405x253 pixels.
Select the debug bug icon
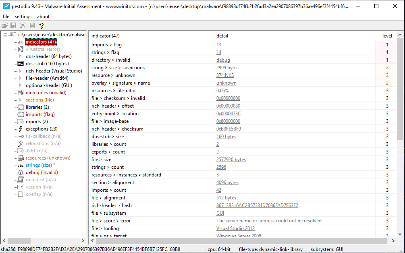coord(21,172)
